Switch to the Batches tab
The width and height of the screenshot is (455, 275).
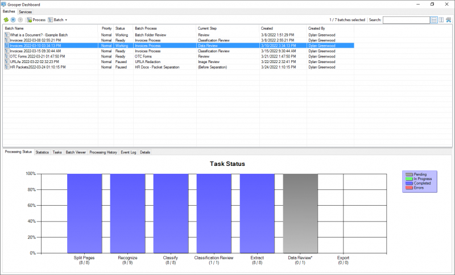tap(9, 11)
